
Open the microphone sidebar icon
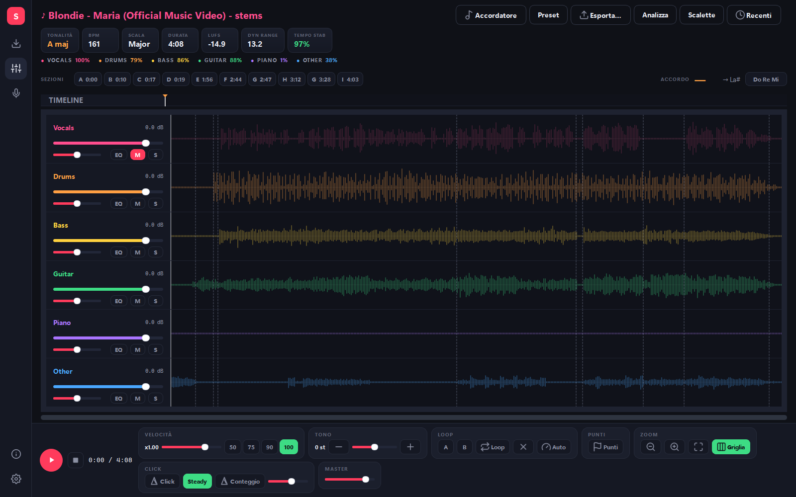[x=16, y=93]
